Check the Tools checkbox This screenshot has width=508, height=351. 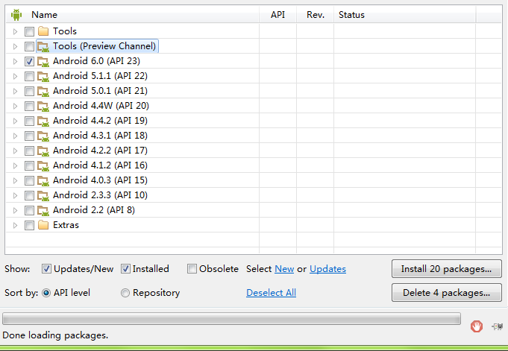29,31
